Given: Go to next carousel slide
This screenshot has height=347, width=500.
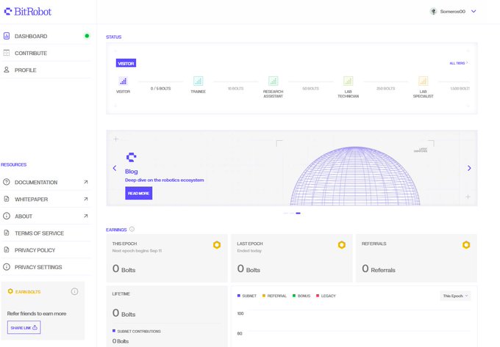Looking at the screenshot, I should point(469,168).
